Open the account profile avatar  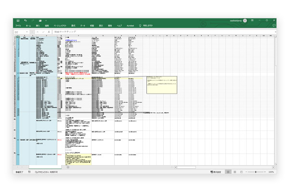click(x=245, y=21)
